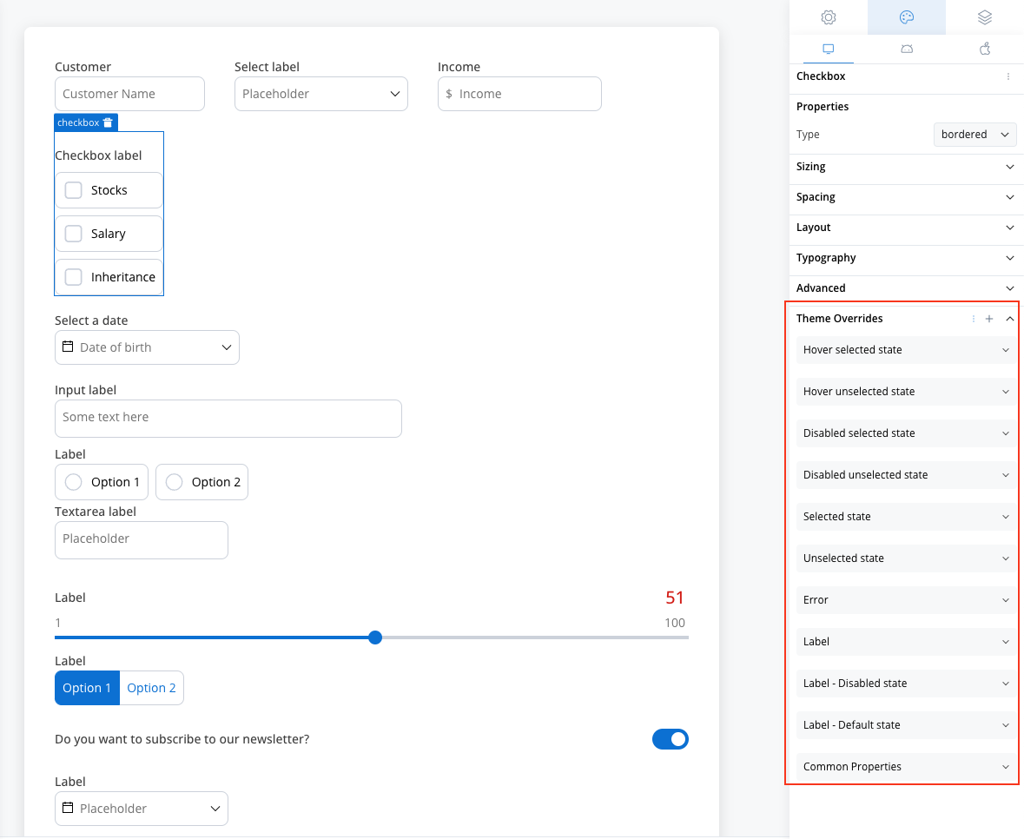Click the Some text here input
Image resolution: width=1024 pixels, height=839 pixels.
pyautogui.click(x=228, y=419)
